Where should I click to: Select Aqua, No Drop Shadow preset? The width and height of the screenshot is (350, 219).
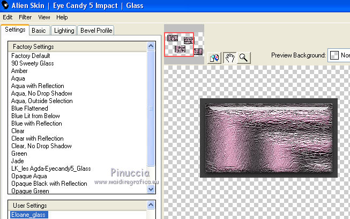pyautogui.click(x=41, y=93)
